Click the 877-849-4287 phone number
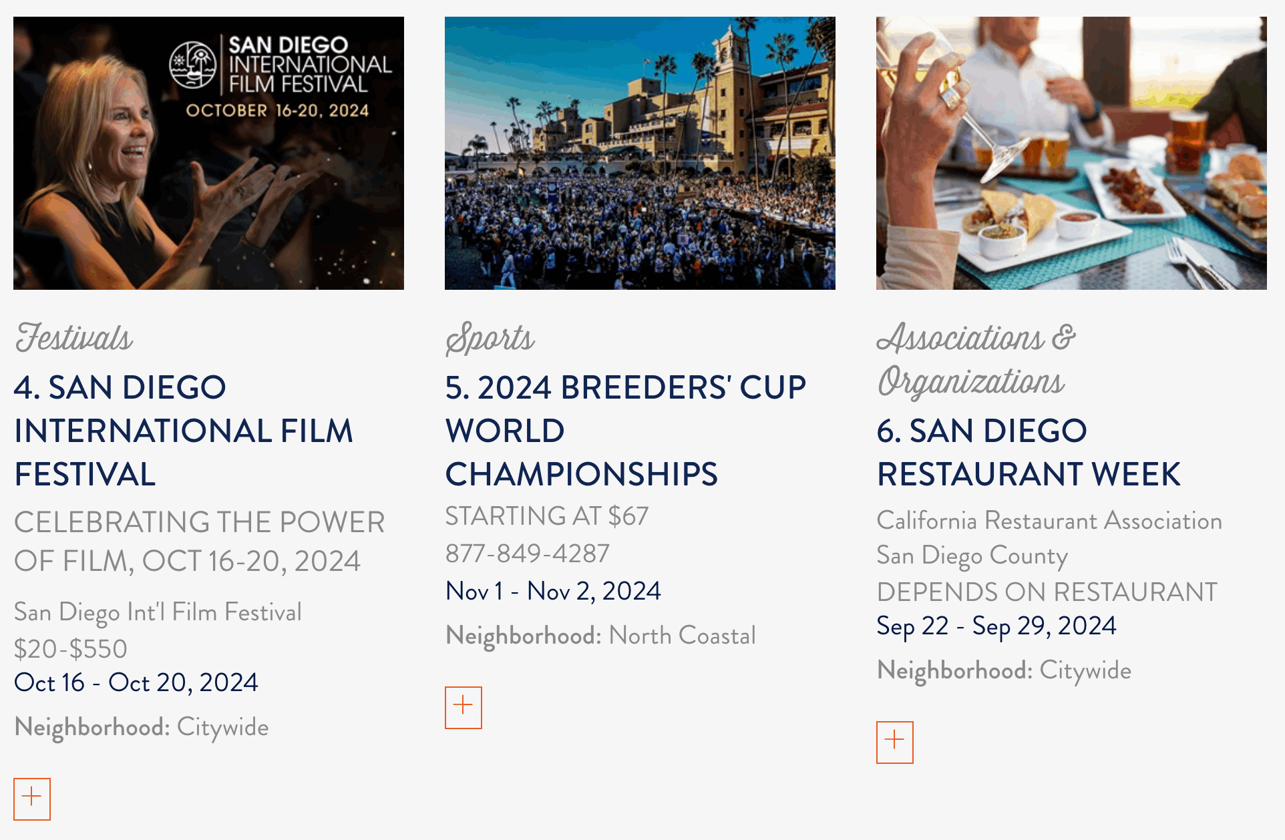Image resolution: width=1285 pixels, height=840 pixels. coord(528,554)
